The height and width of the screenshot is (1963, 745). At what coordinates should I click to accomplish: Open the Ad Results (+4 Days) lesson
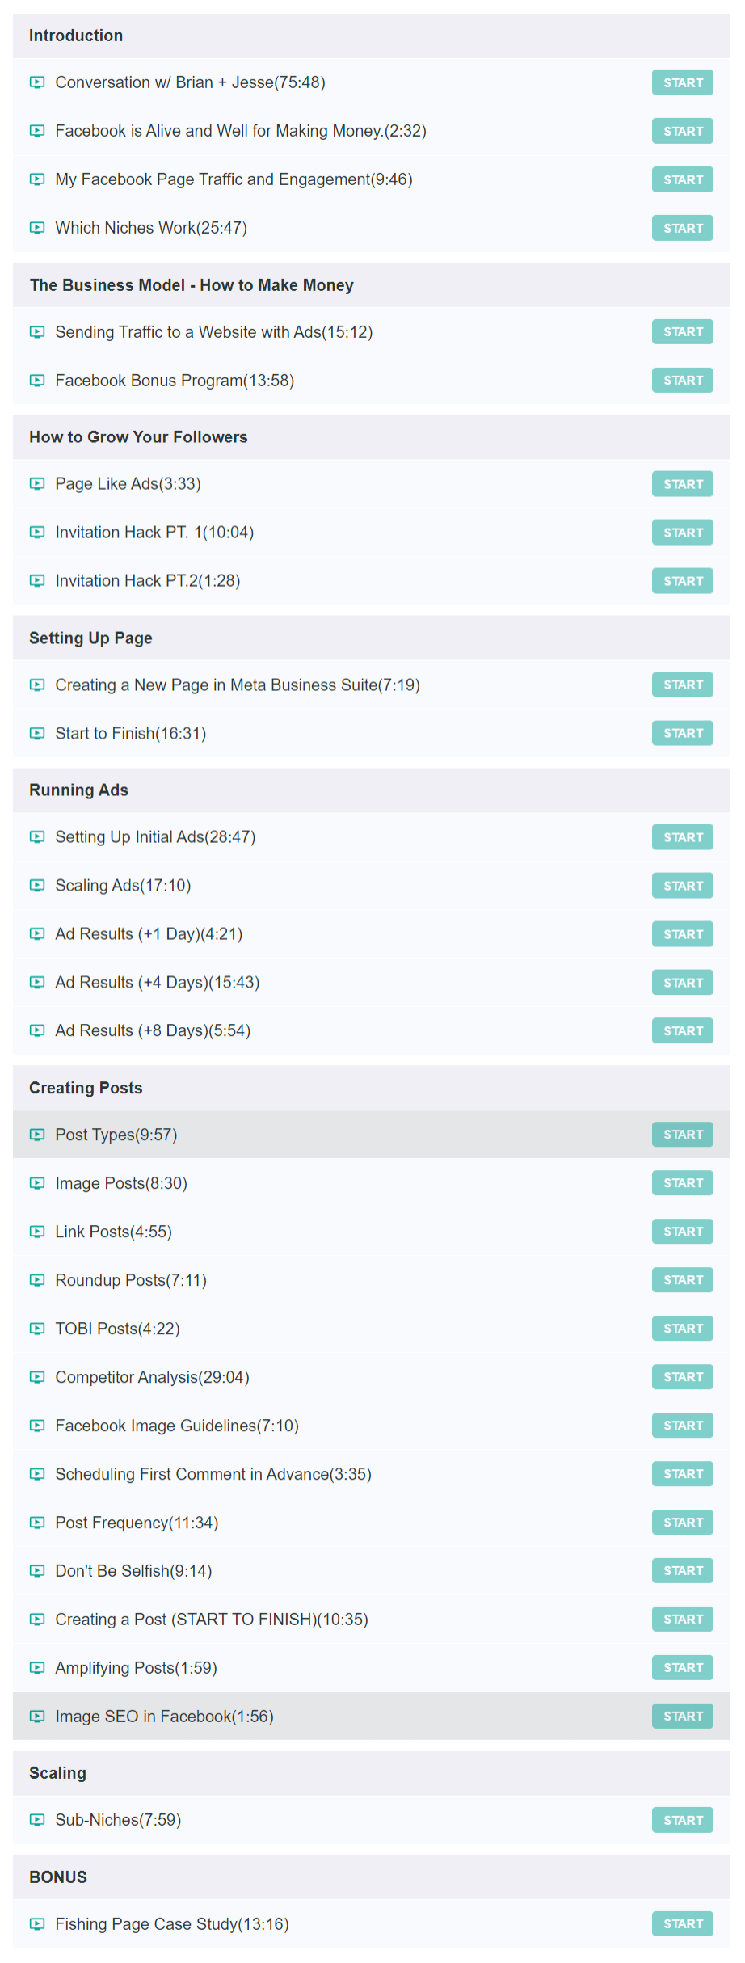pyautogui.click(x=157, y=983)
